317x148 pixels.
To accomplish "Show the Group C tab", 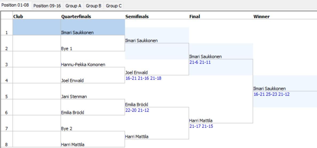I will tap(114, 6).
